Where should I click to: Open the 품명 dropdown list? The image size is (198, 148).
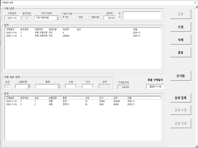coord(58,86)
